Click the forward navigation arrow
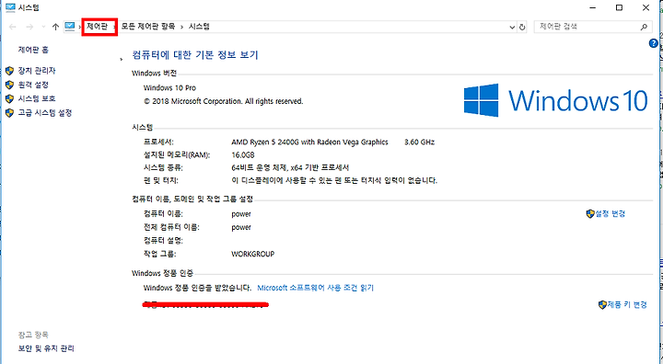Image resolution: width=663 pixels, height=364 pixels. 29,27
